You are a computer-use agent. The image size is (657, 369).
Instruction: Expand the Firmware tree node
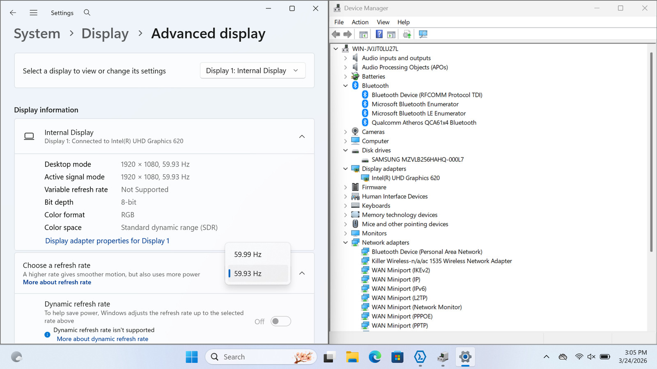(x=345, y=187)
